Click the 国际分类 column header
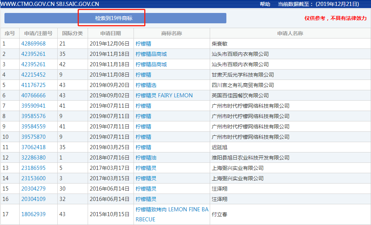This screenshot has height=225, width=371. tap(72, 33)
